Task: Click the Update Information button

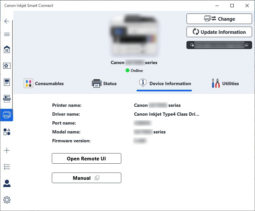Action: coord(219,32)
